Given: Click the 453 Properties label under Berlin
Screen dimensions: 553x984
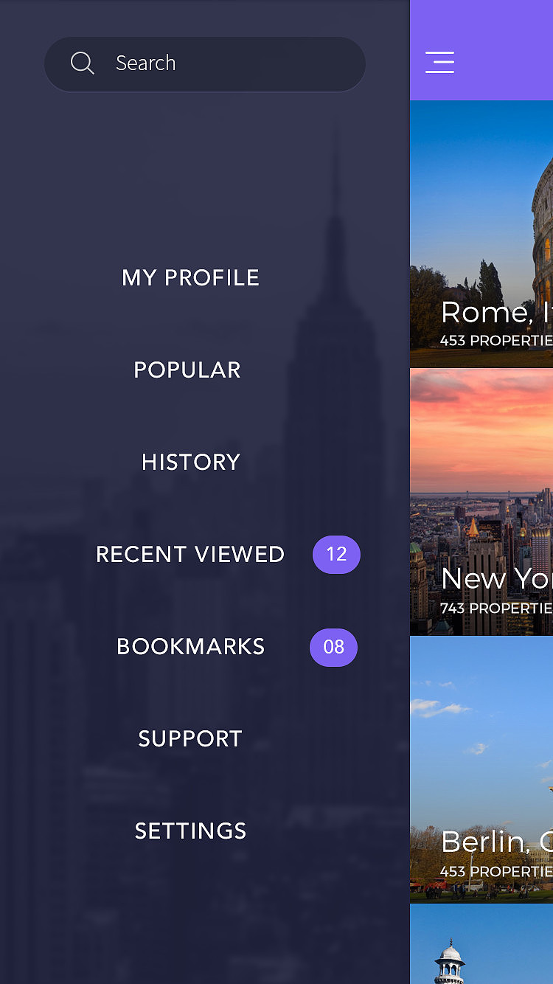Looking at the screenshot, I should click(x=496, y=872).
